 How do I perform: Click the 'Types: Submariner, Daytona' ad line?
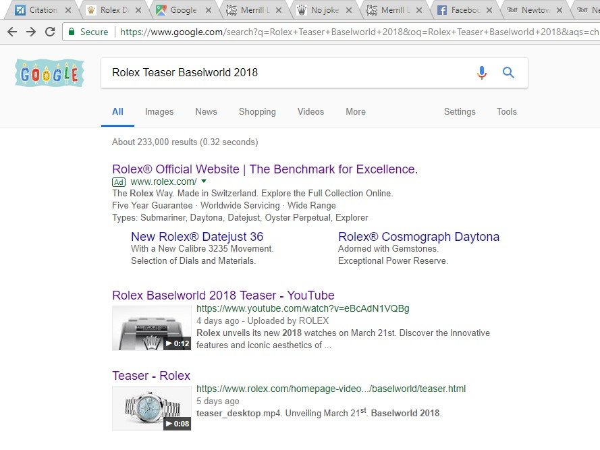click(x=240, y=218)
